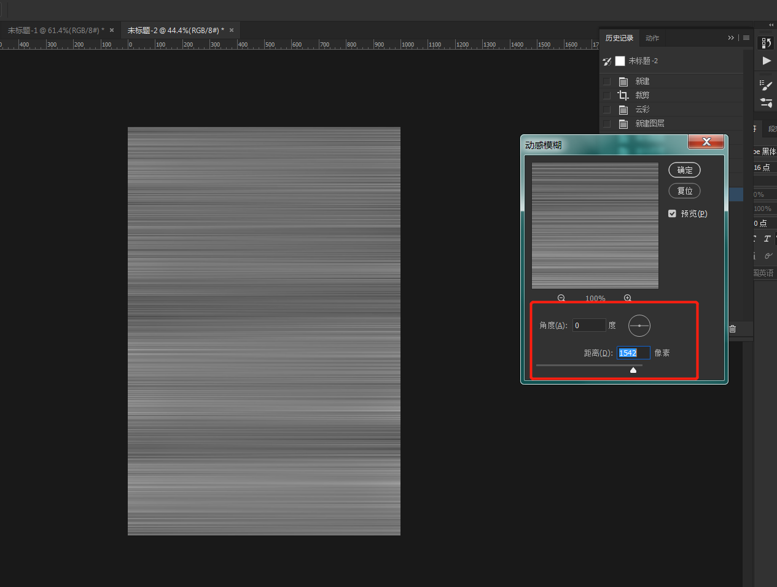Click the history brush source icon beside snapshot
This screenshot has width=777, height=587.
[x=607, y=61]
